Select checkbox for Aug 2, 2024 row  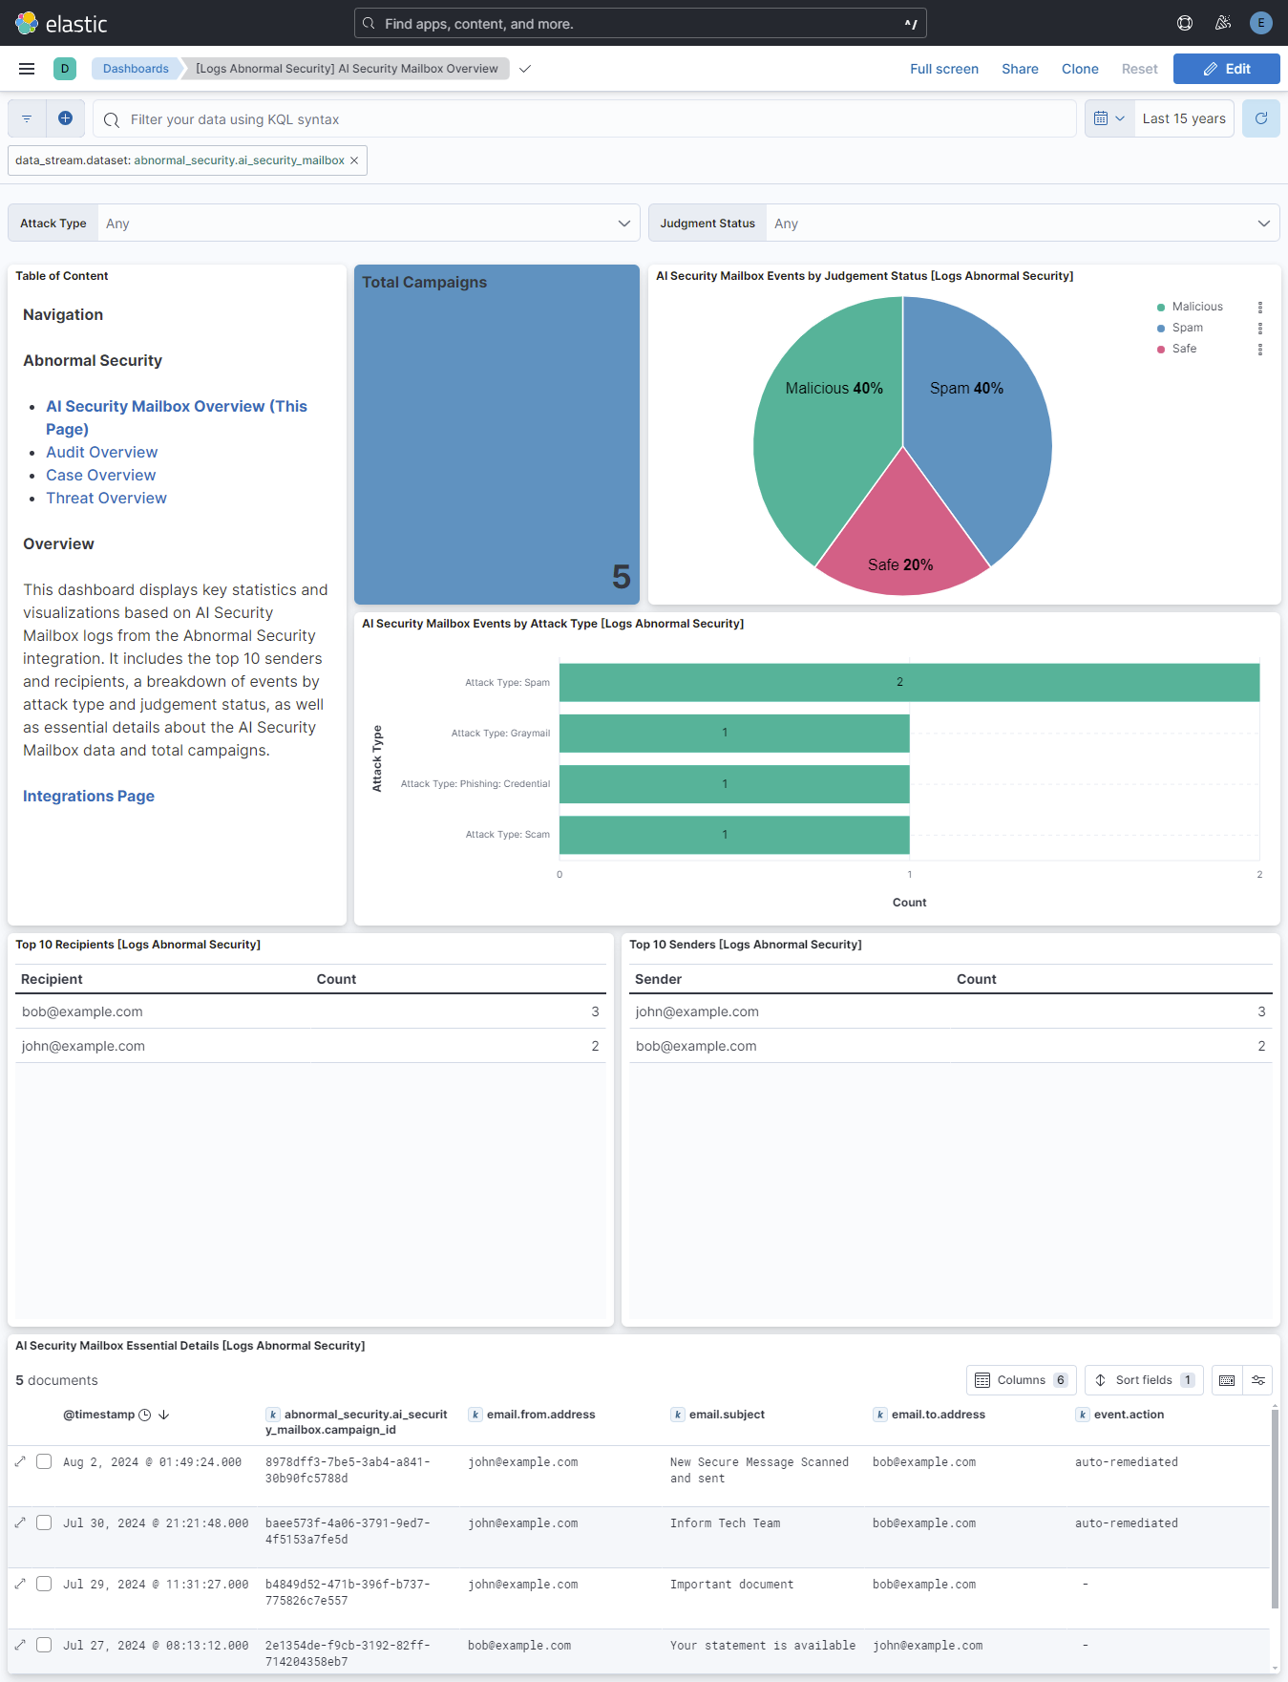click(x=44, y=1461)
